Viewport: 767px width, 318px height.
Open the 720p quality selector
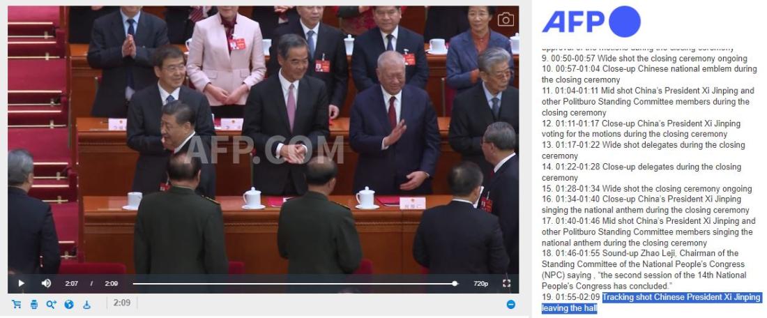[480, 284]
